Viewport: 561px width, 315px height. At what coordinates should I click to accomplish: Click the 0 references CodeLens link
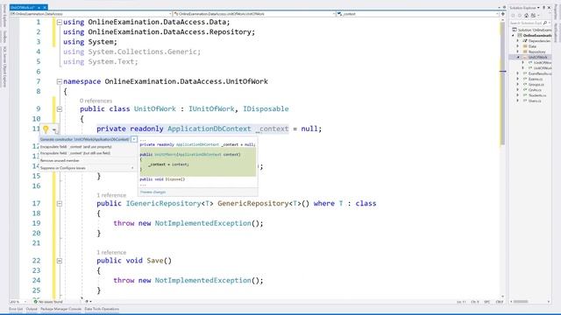(96, 101)
